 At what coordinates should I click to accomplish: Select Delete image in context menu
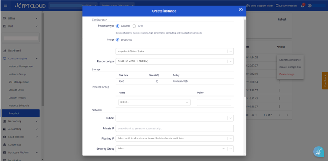[x=287, y=74]
